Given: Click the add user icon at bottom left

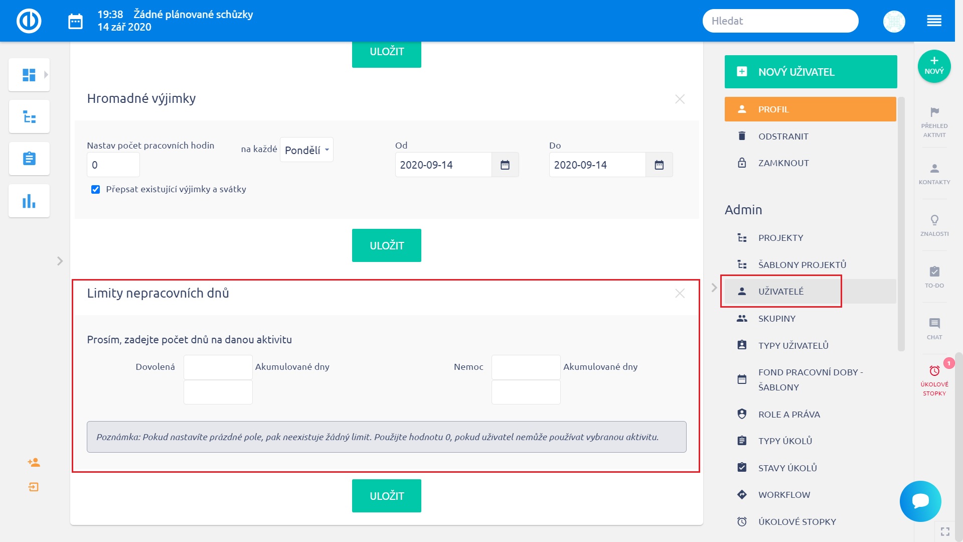Looking at the screenshot, I should tap(34, 462).
